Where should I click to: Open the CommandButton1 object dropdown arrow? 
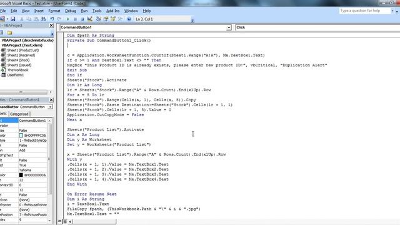point(229,27)
